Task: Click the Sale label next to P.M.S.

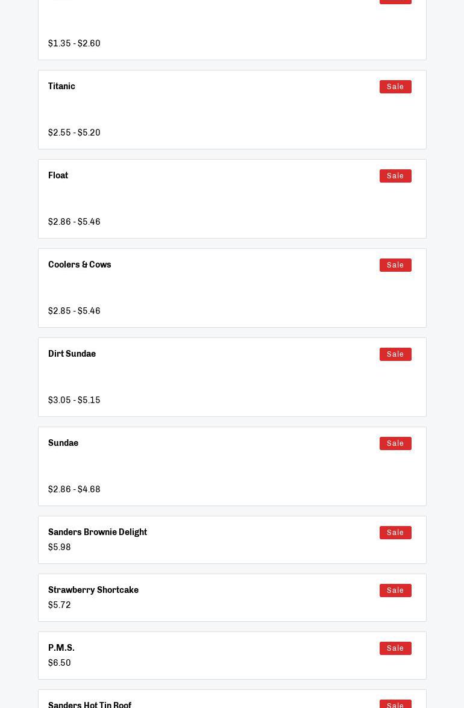Action: (395, 648)
